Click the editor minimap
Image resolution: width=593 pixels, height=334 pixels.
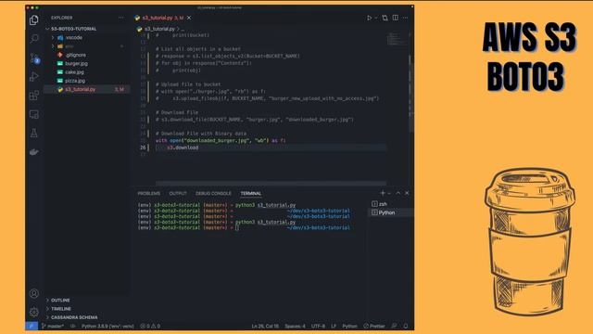[x=397, y=39]
